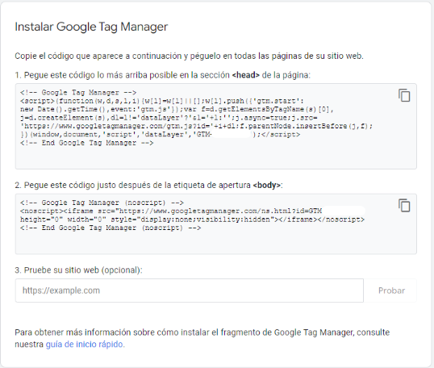Image resolution: width=434 pixels, height=368 pixels.
Task: Copy the head section script code
Action: tap(404, 95)
